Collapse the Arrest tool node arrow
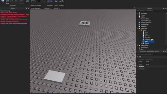Screen dimensions: 167x94 tap(139, 30)
